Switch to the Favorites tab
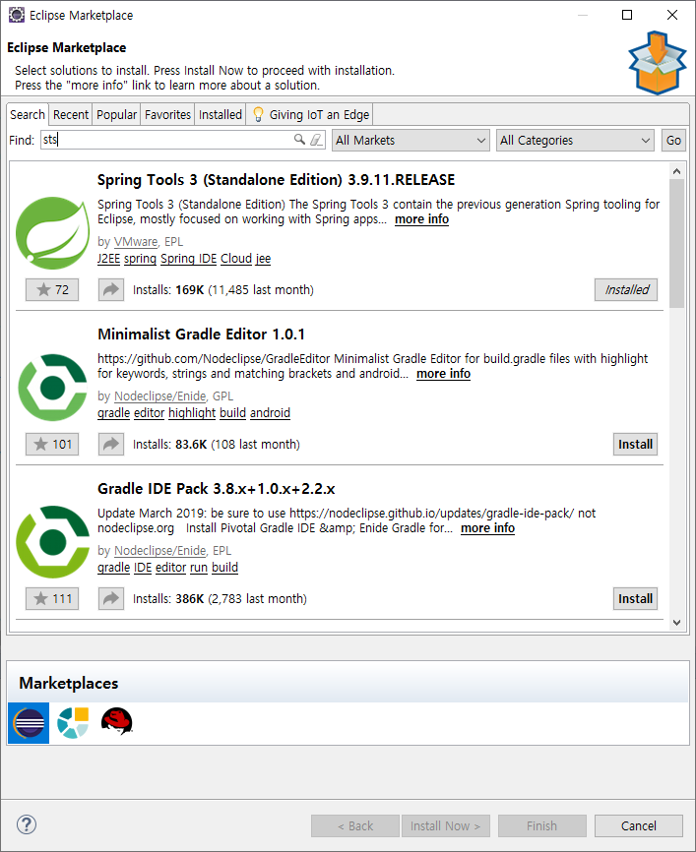 pyautogui.click(x=167, y=115)
